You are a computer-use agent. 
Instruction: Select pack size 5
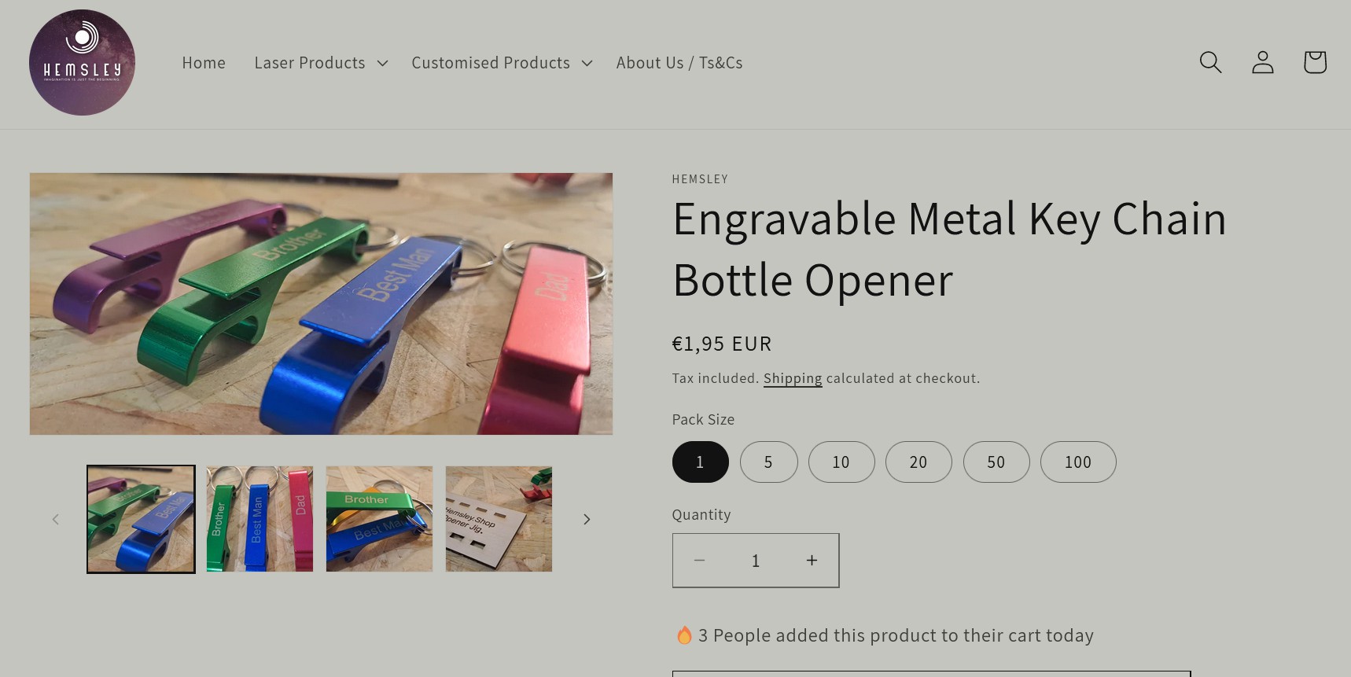768,462
